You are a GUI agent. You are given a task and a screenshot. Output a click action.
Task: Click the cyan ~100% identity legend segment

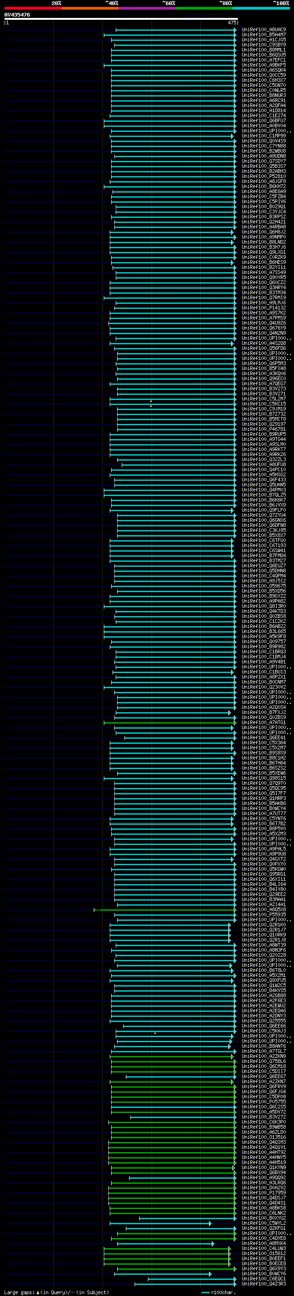pyautogui.click(x=260, y=8)
